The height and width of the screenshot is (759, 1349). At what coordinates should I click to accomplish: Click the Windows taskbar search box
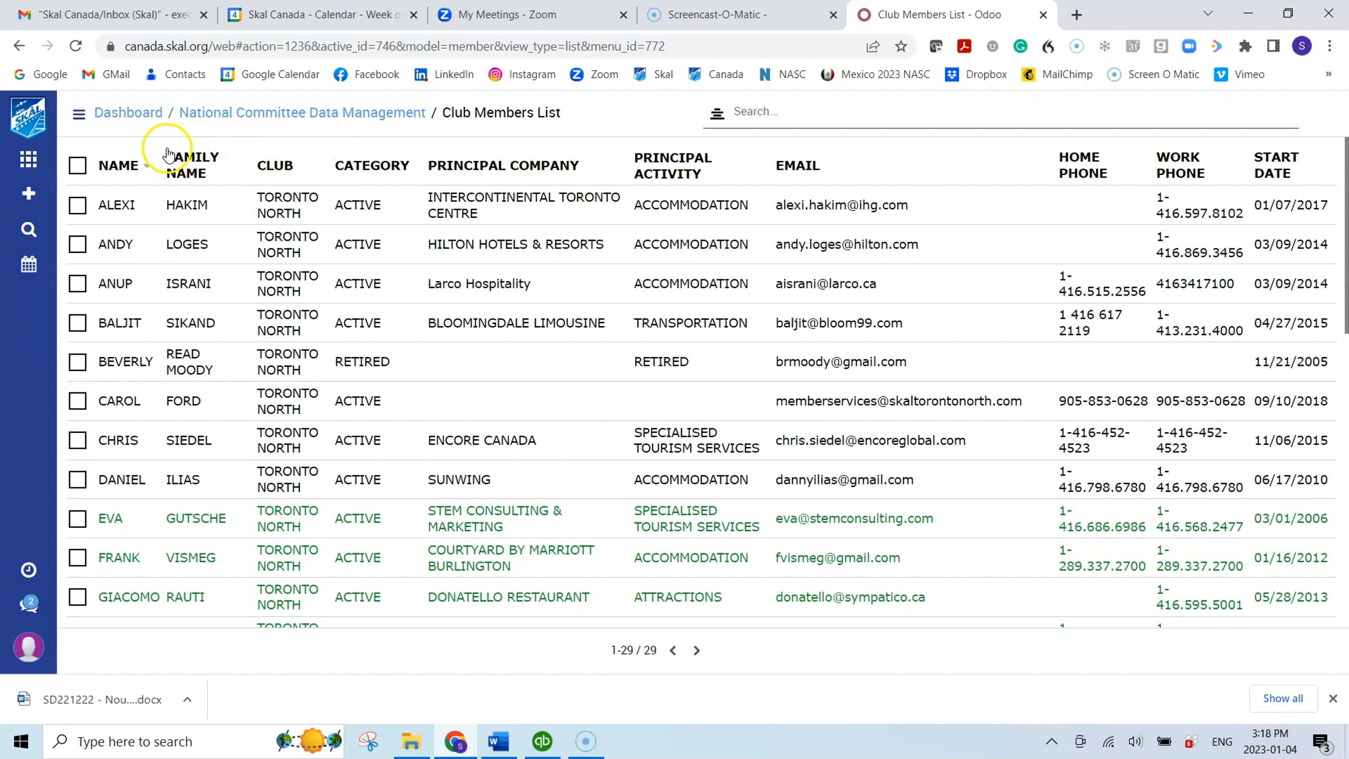click(193, 742)
